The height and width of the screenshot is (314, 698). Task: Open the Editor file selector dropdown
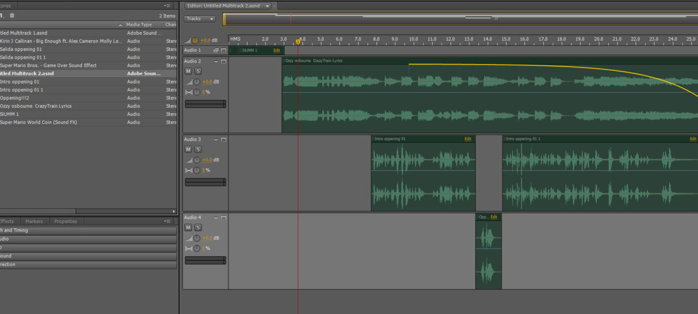pyautogui.click(x=268, y=6)
